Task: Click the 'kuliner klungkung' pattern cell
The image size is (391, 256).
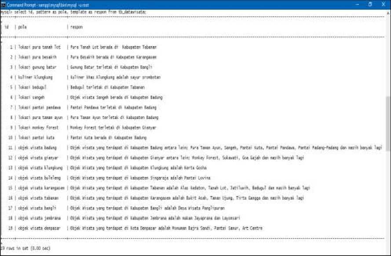Action: pyautogui.click(x=35, y=77)
